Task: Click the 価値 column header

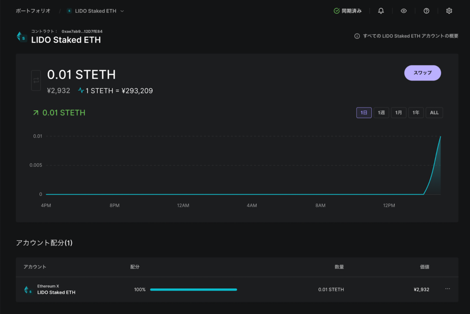Action: click(425, 267)
